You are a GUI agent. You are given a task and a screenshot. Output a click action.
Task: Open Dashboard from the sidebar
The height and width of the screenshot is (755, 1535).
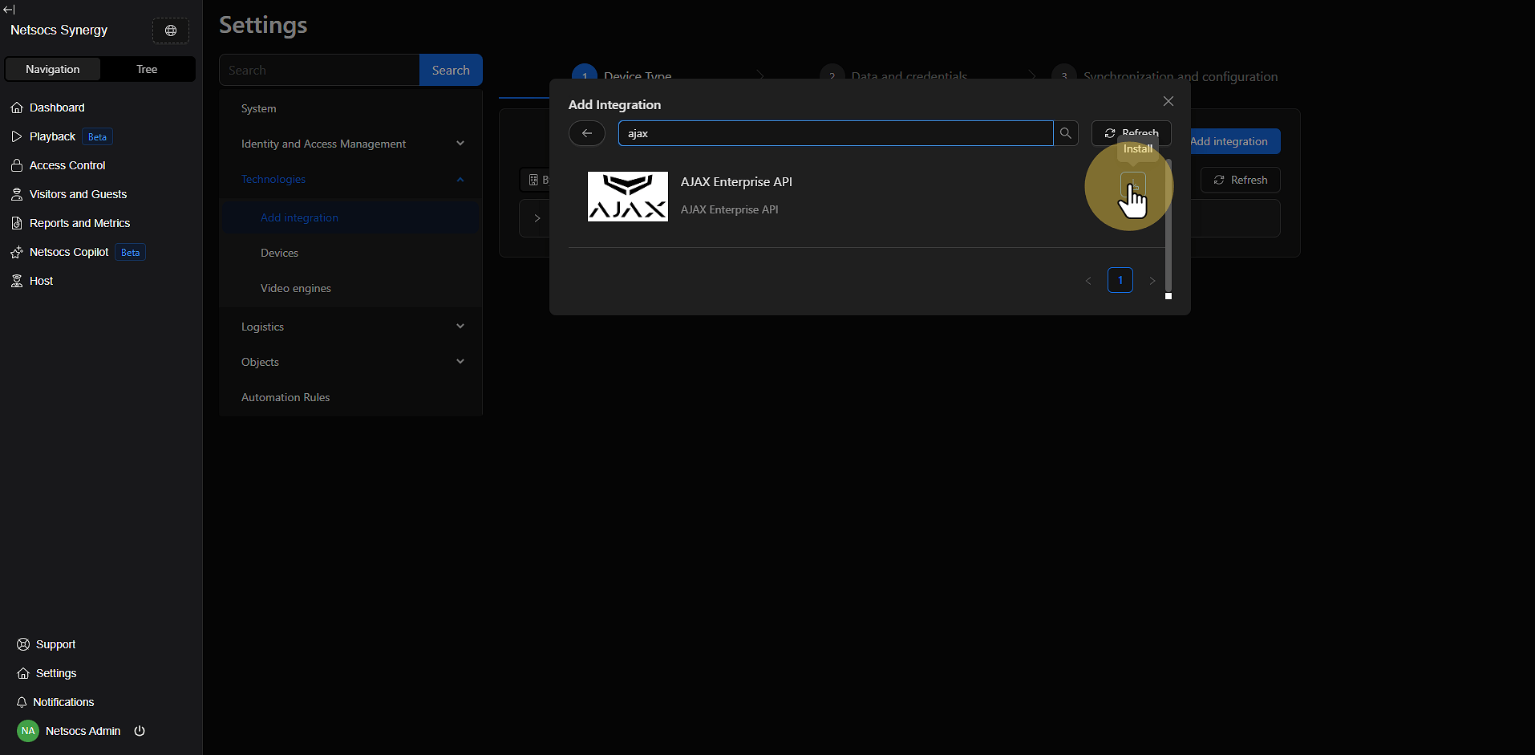[57, 108]
